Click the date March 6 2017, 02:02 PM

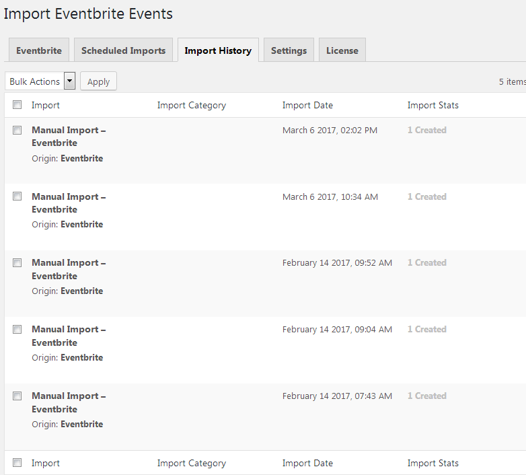[330, 130]
